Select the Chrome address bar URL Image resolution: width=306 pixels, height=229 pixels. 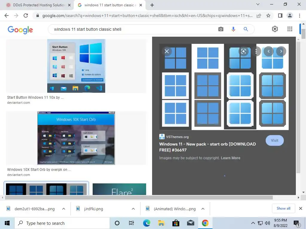tap(147, 16)
